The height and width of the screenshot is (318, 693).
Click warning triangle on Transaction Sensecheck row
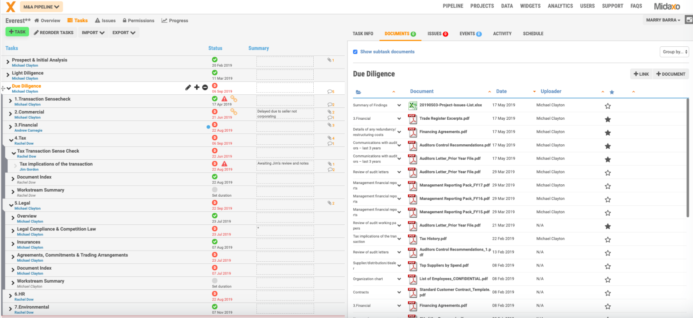[x=224, y=99]
